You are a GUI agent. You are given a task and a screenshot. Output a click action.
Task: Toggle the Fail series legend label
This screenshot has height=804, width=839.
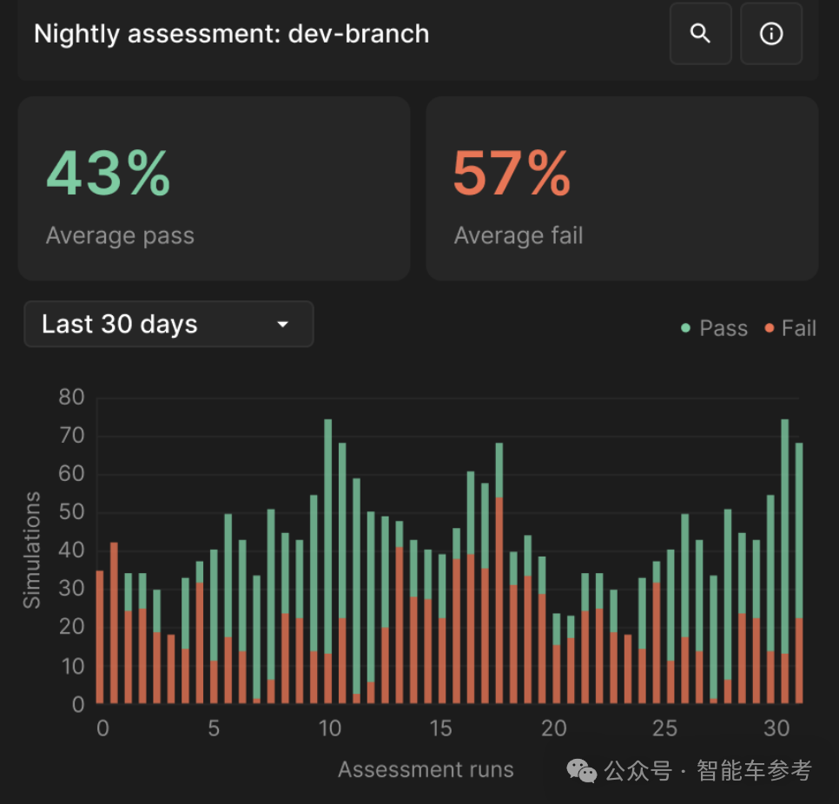(798, 328)
